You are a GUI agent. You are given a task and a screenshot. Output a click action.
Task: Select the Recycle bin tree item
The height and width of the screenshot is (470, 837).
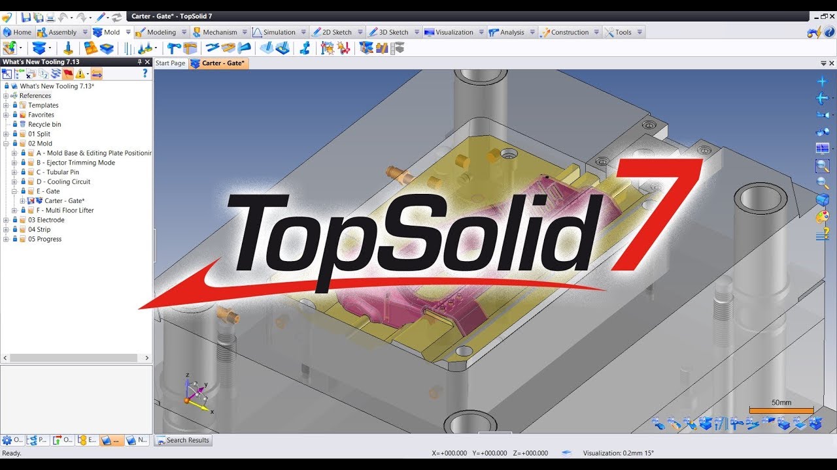coord(44,124)
